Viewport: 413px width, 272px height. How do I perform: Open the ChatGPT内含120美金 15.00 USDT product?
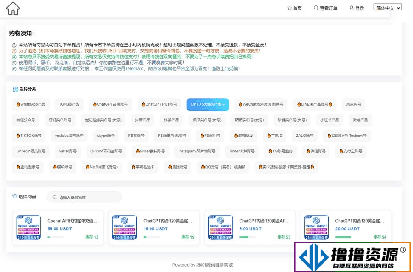pyautogui.click(x=154, y=228)
